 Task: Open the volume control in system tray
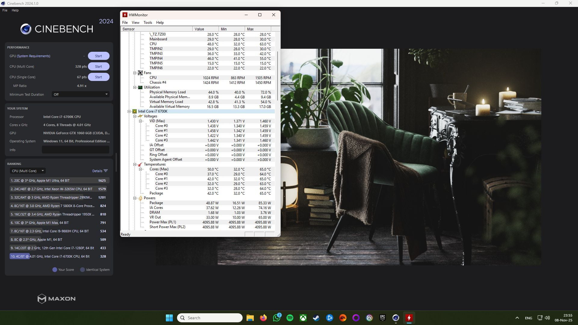[x=547, y=318]
